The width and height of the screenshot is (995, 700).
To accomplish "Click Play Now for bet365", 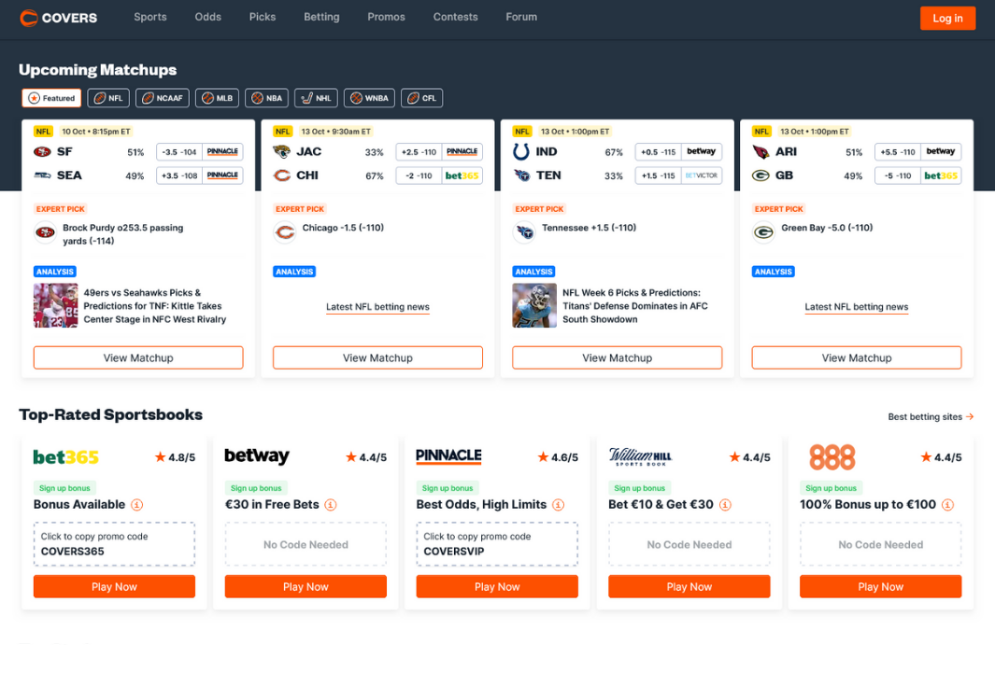I will (114, 586).
